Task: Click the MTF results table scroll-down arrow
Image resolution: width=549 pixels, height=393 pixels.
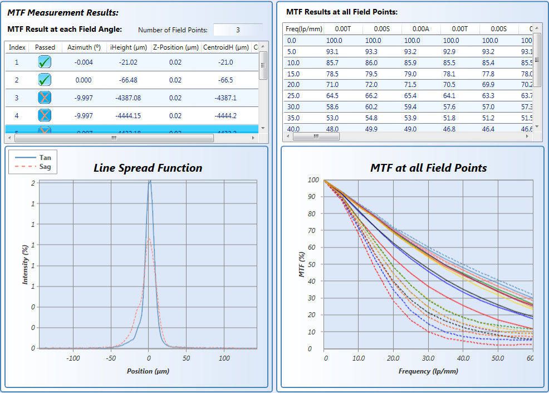Action: tap(537, 127)
